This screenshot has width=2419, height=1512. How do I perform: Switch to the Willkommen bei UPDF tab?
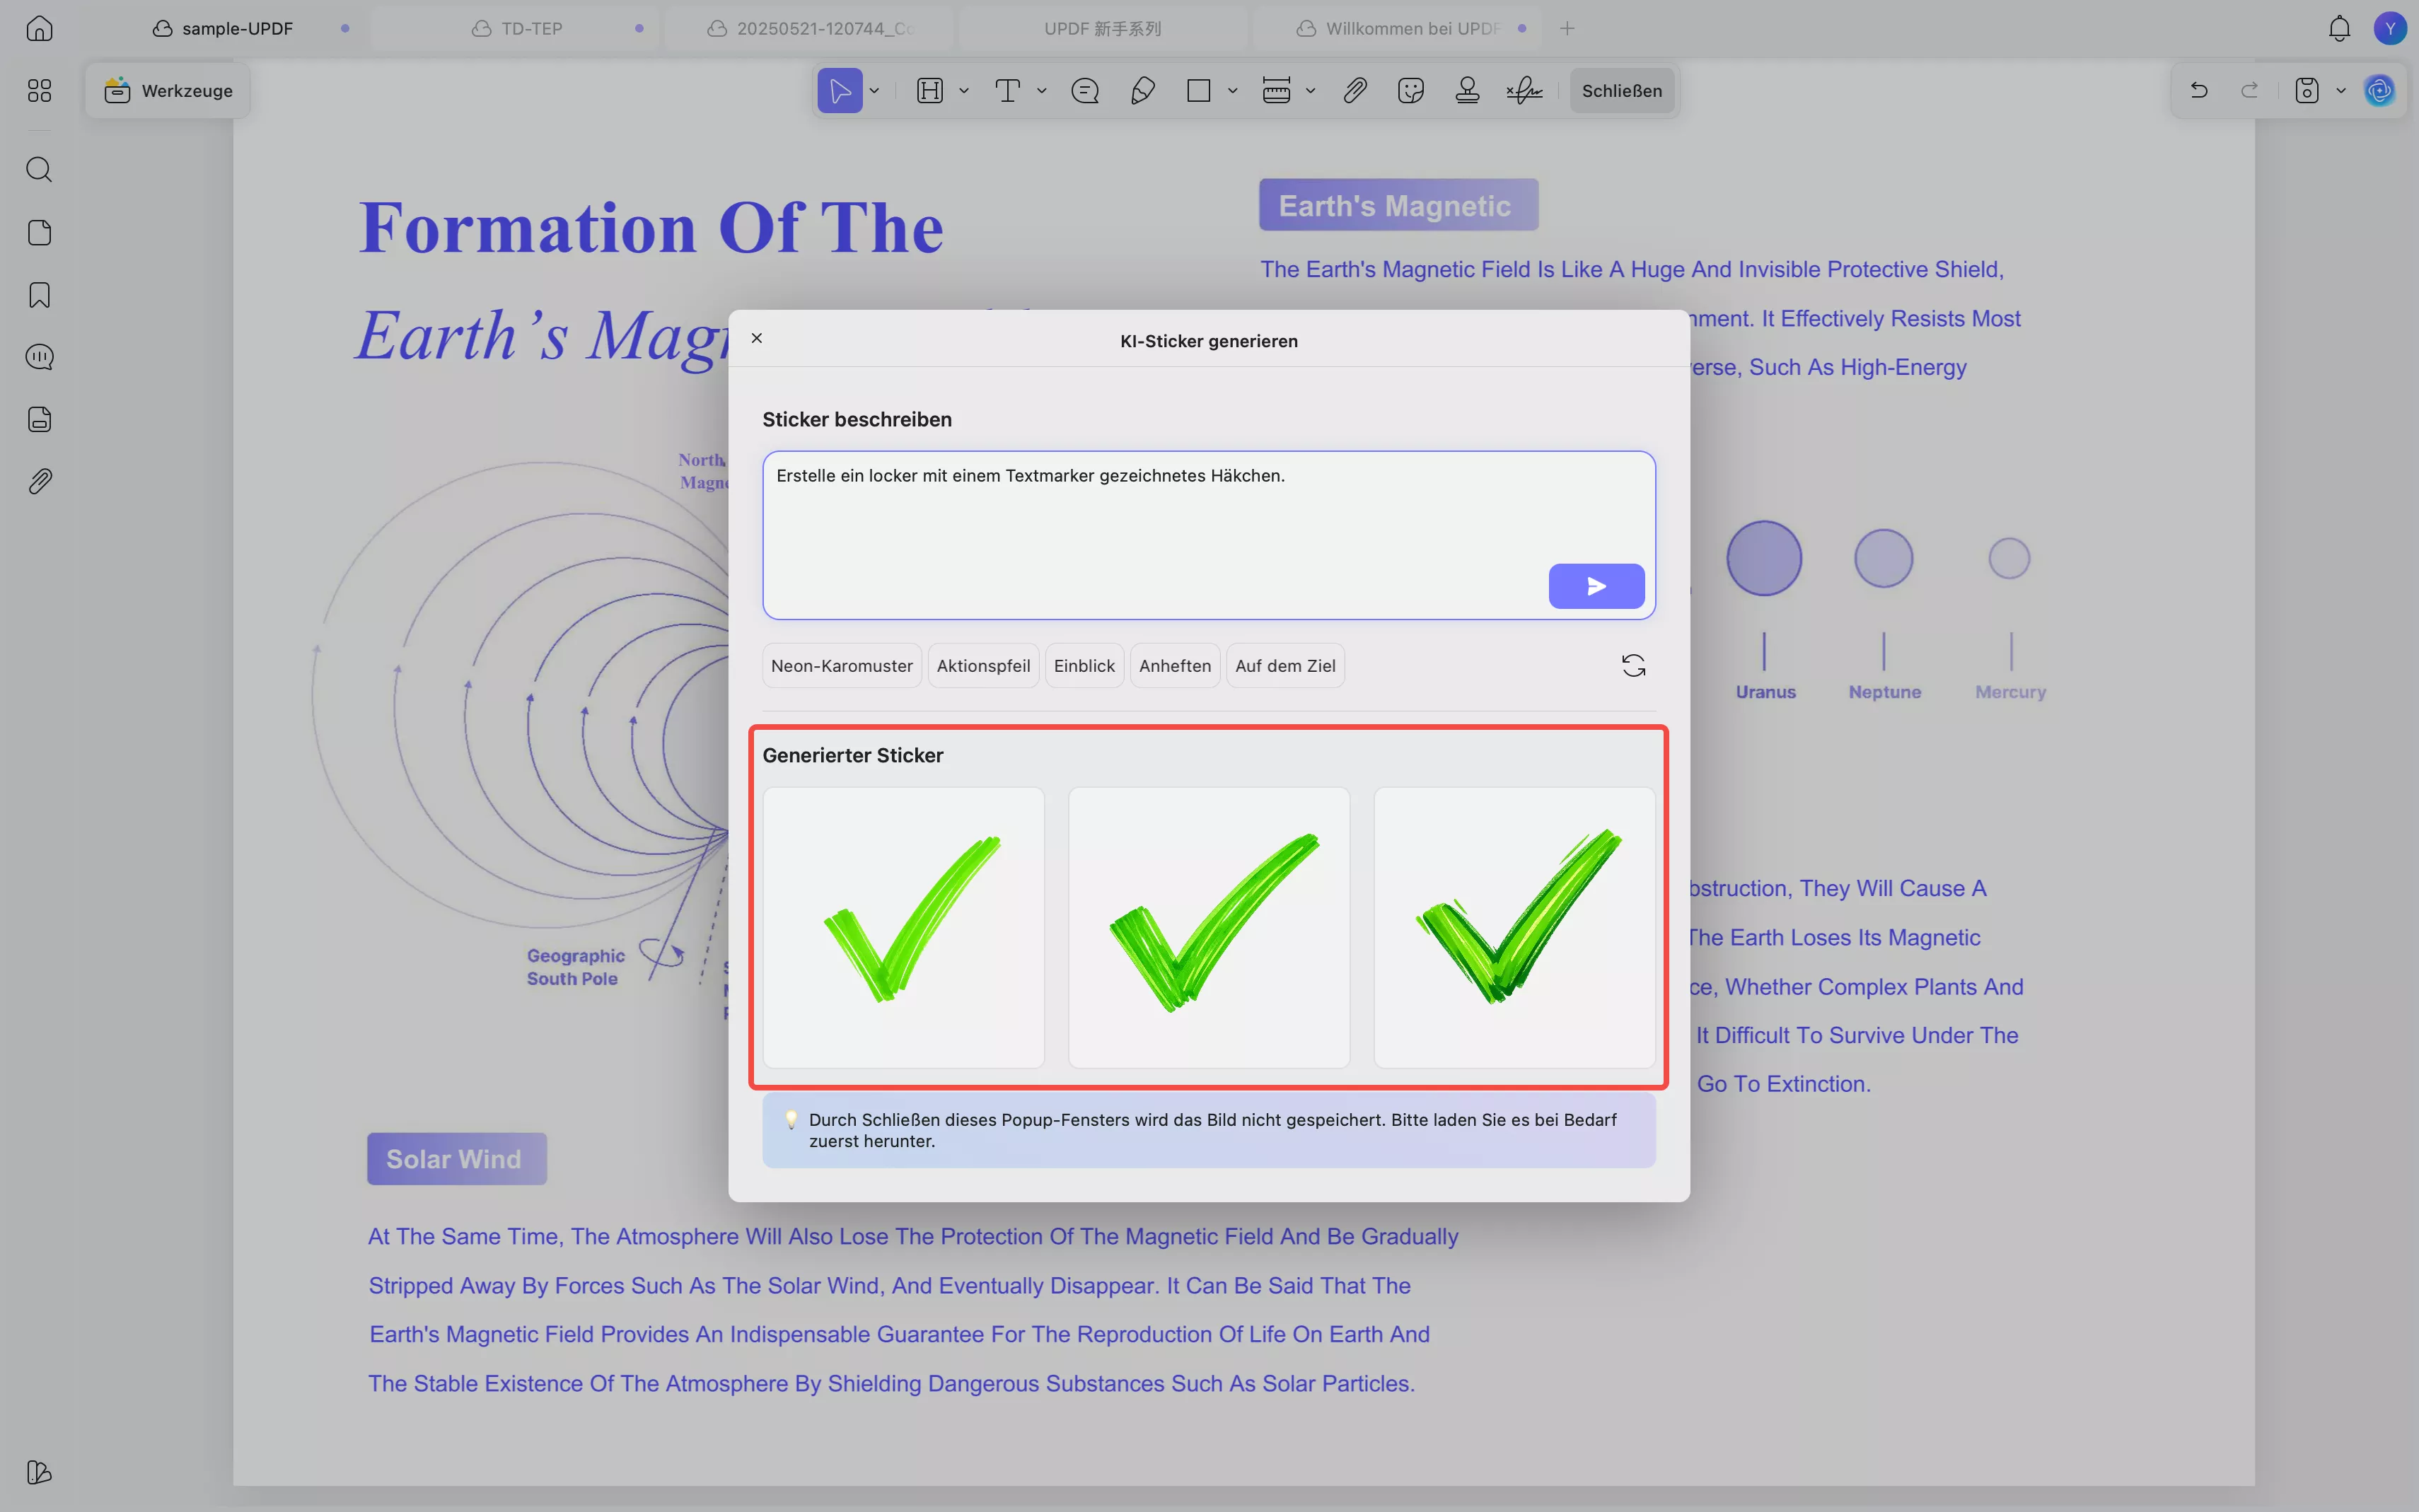point(1411,28)
